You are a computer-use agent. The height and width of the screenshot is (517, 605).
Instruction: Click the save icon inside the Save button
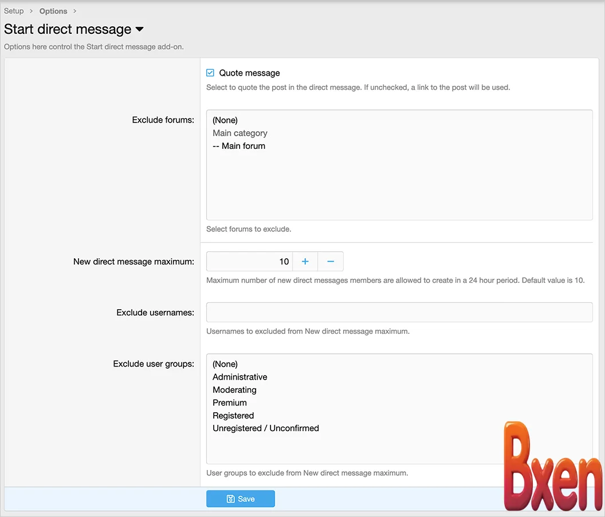231,498
